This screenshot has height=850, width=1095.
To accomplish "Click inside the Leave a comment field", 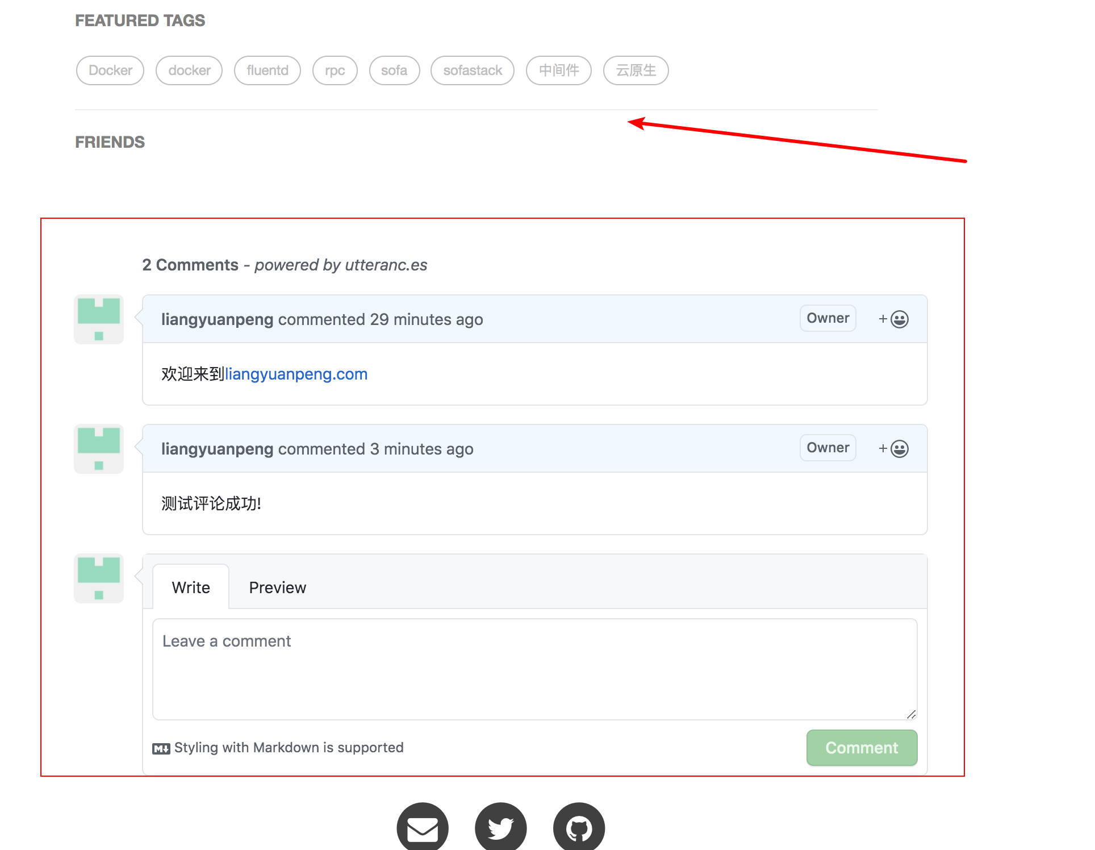I will [x=534, y=669].
